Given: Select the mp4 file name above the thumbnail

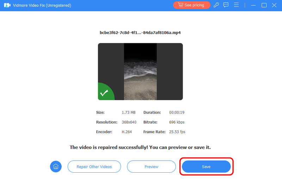Looking at the screenshot, I should (x=140, y=32).
